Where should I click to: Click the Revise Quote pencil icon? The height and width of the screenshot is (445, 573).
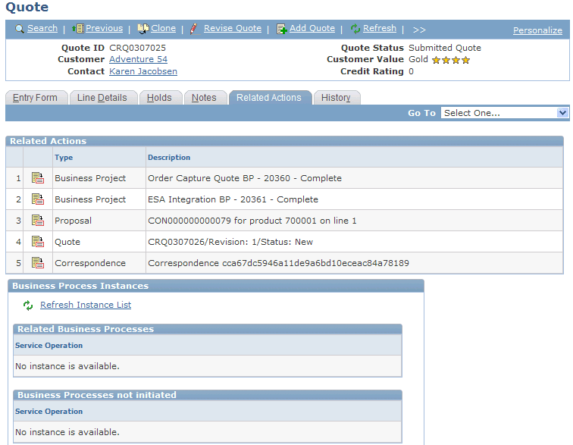[x=194, y=29]
